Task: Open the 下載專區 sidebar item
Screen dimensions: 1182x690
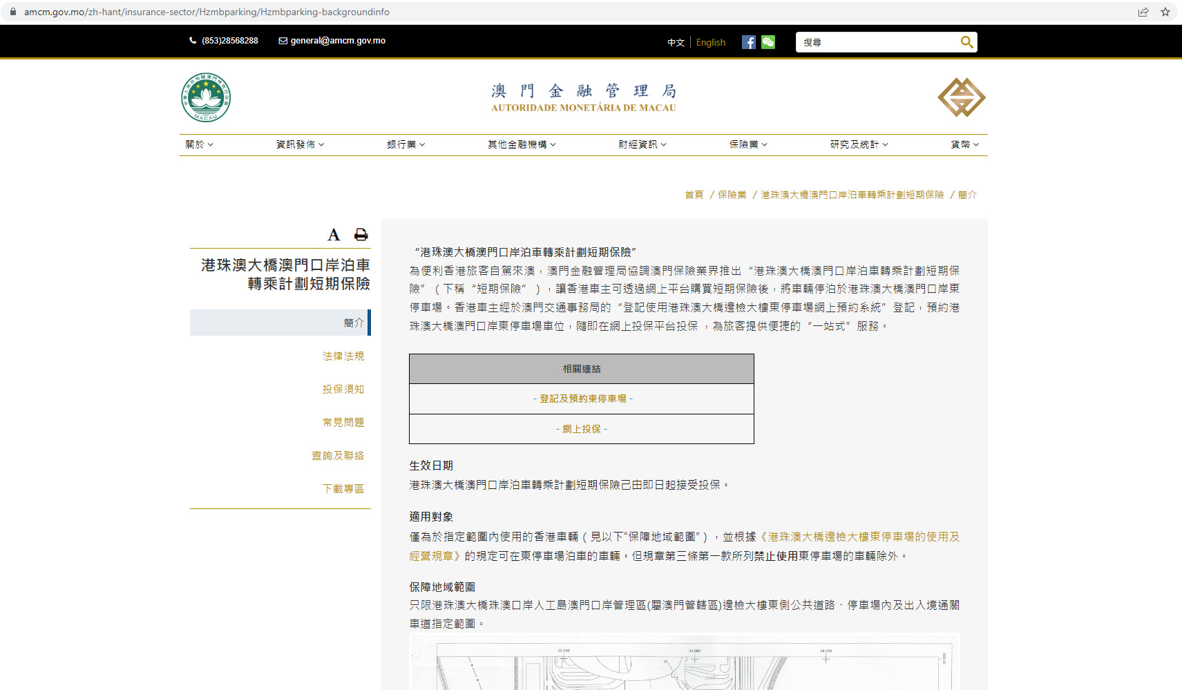Action: tap(343, 489)
